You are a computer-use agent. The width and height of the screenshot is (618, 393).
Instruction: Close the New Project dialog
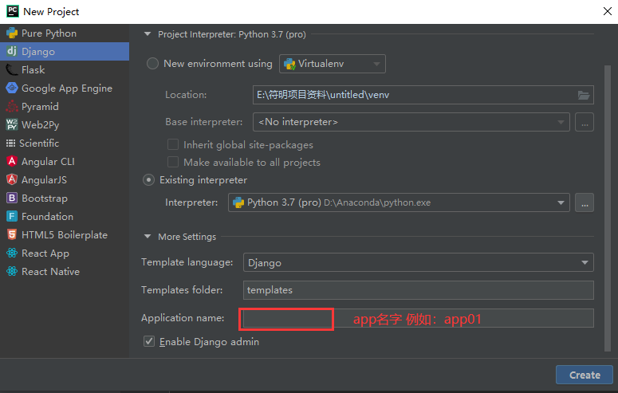pyautogui.click(x=608, y=11)
